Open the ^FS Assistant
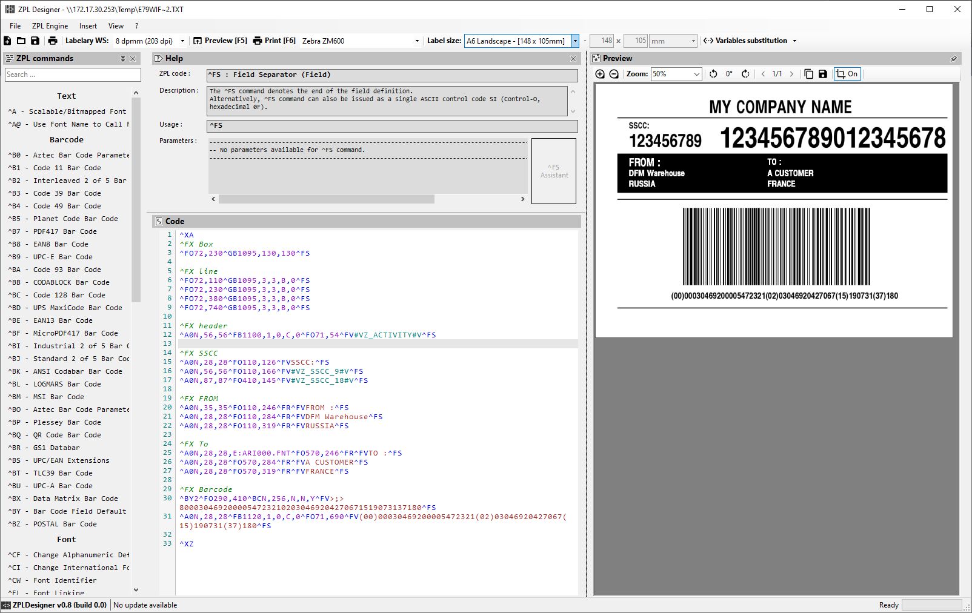This screenshot has width=972, height=613. (x=553, y=172)
